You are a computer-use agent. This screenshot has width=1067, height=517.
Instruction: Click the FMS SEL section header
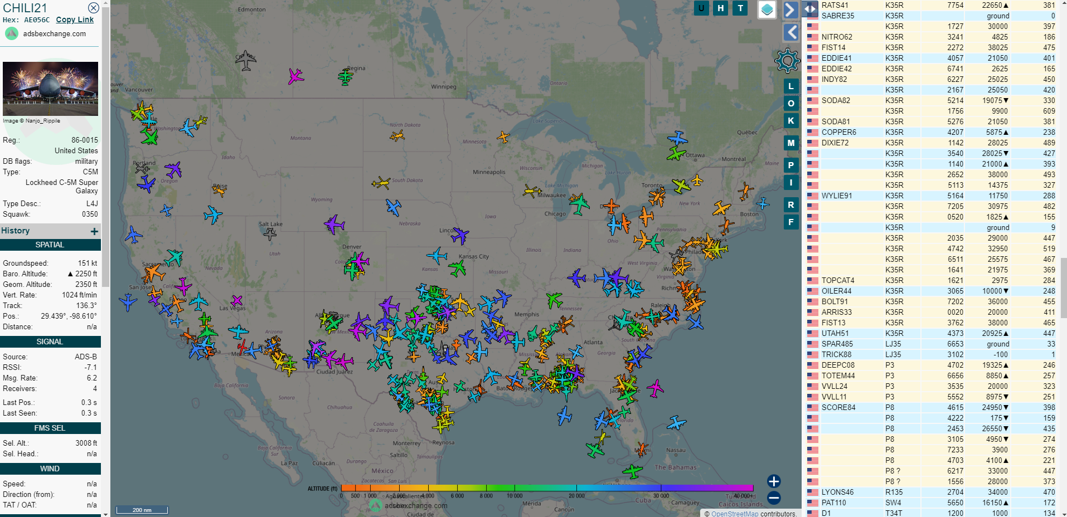(50, 428)
